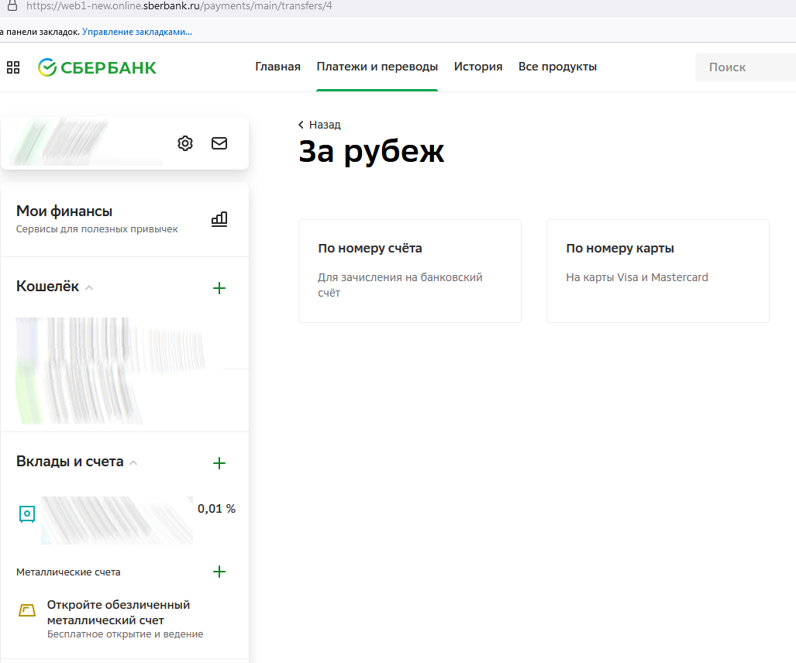Open profile settings gear icon

(185, 143)
